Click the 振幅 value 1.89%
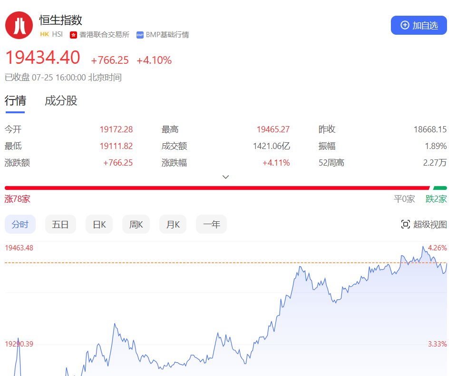Image resolution: width=457 pixels, height=376 pixels. (436, 146)
